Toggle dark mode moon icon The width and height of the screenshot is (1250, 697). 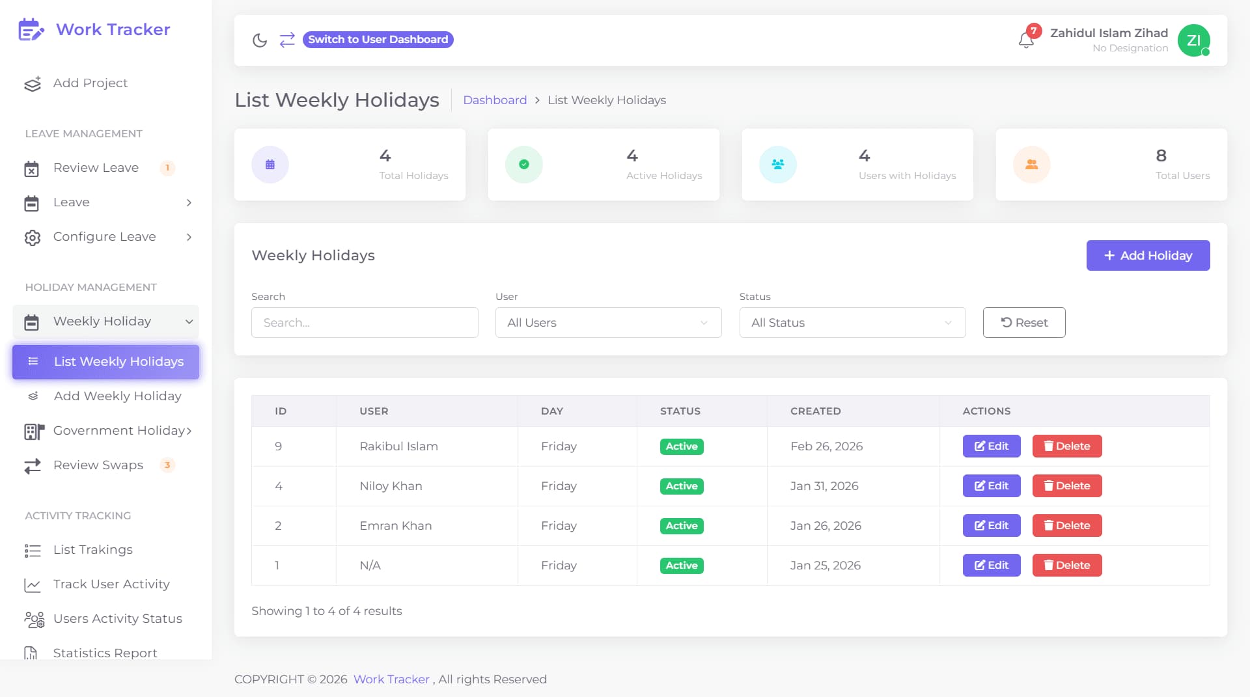260,40
